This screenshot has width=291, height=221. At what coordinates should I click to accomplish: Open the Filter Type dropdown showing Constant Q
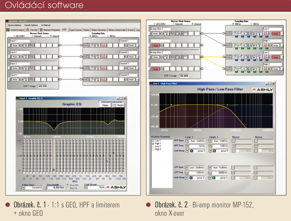23,188
